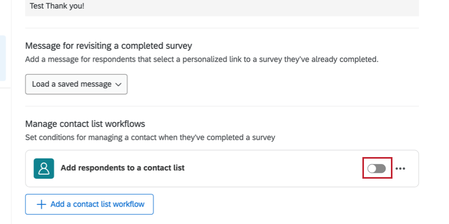Click the chevron arrow beside saved message

(118, 84)
